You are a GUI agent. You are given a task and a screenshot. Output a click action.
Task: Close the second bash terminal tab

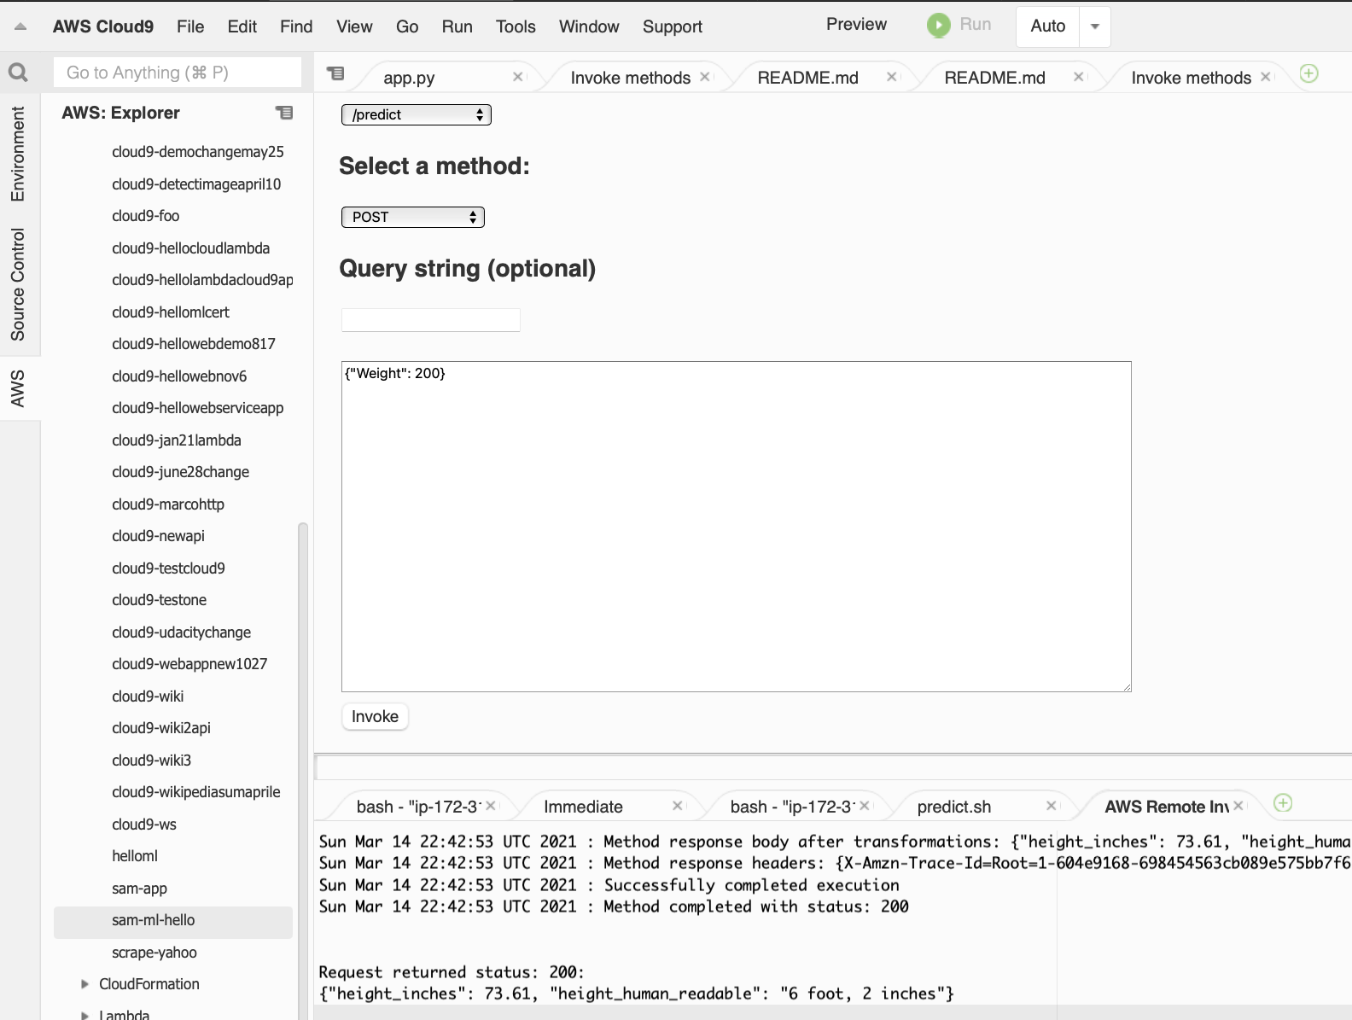click(x=865, y=806)
